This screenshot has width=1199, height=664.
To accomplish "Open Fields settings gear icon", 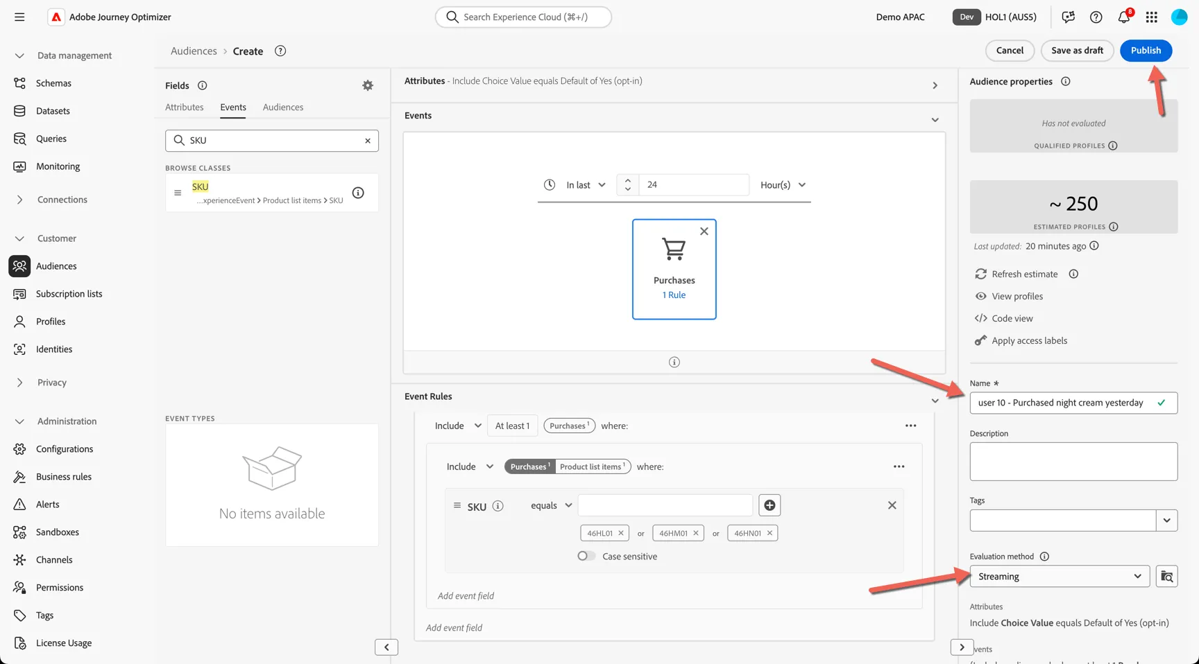I will (x=368, y=85).
